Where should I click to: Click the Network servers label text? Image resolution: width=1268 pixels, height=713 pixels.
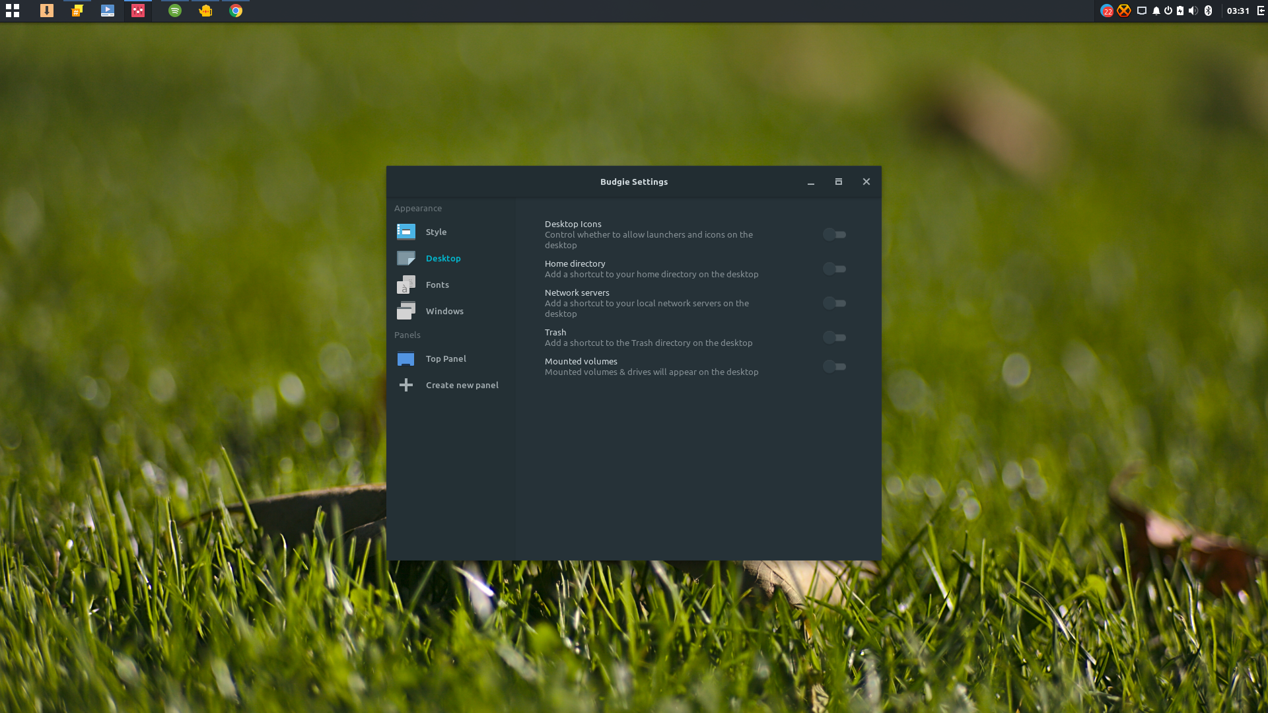click(x=577, y=292)
